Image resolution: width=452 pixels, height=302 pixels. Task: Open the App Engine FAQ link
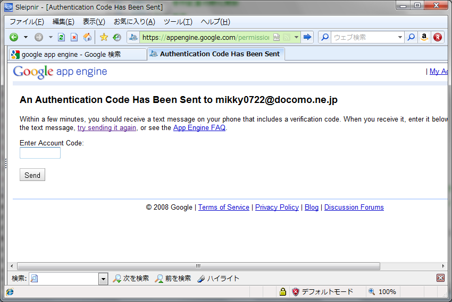(x=199, y=128)
